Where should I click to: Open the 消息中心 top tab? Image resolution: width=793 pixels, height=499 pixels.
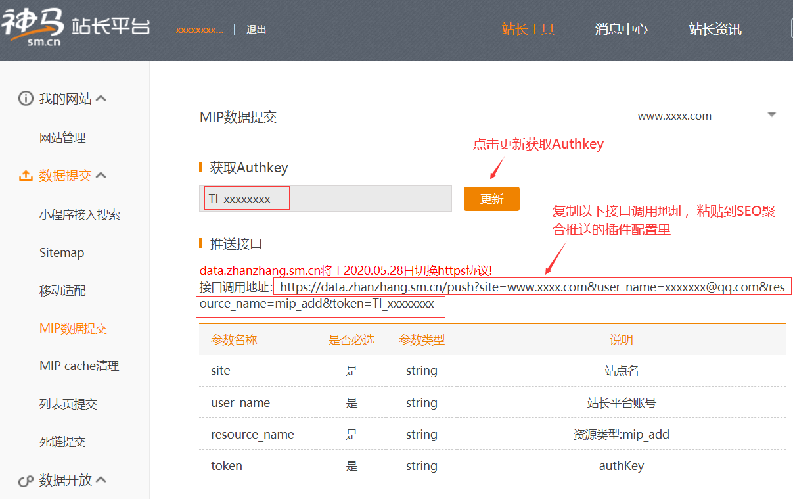tap(622, 29)
